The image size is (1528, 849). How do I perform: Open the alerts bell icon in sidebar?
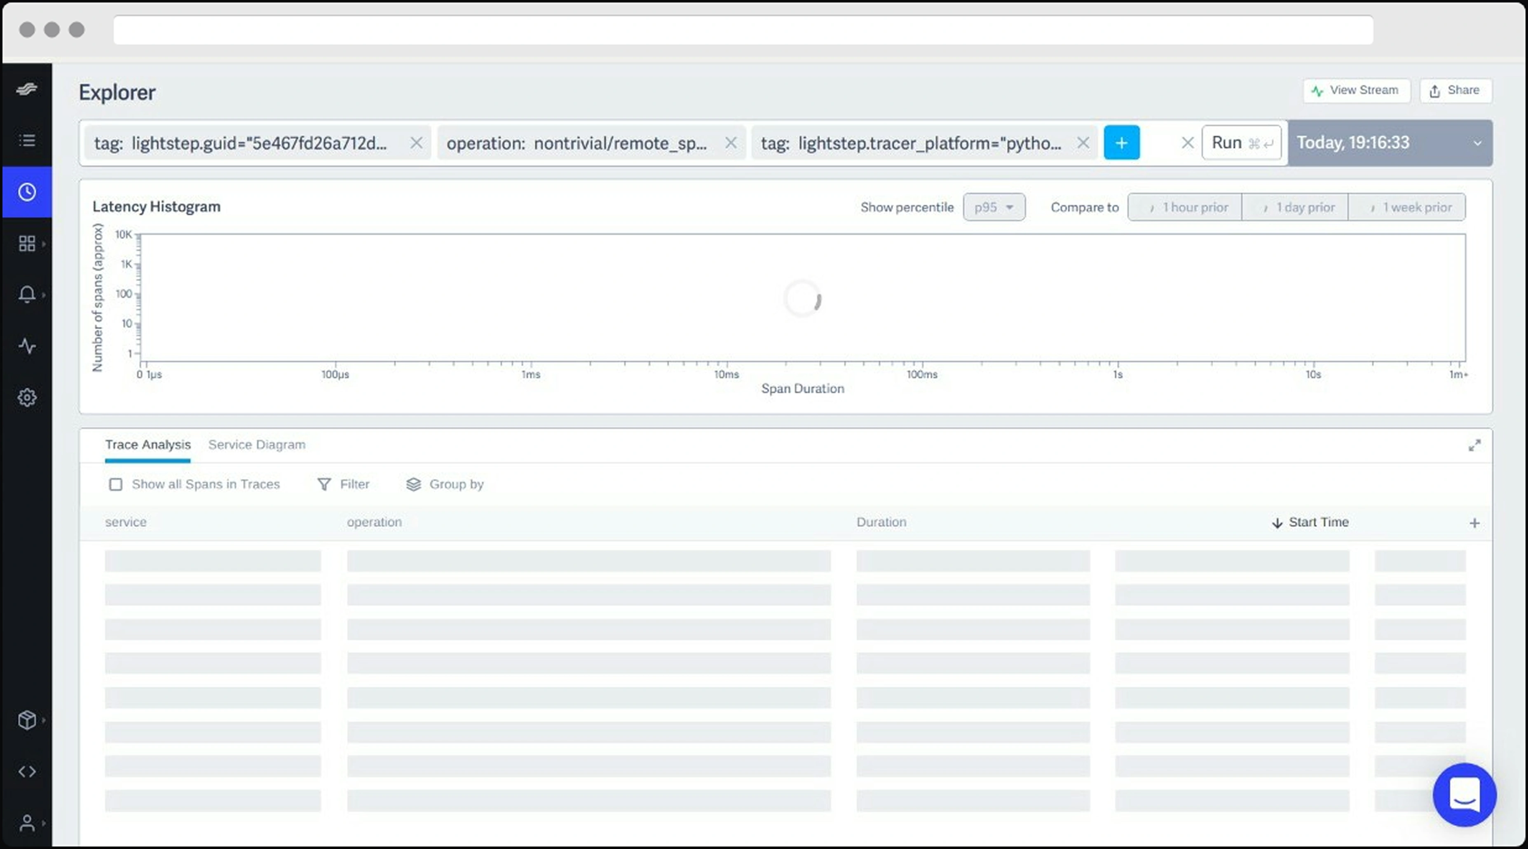(x=27, y=294)
